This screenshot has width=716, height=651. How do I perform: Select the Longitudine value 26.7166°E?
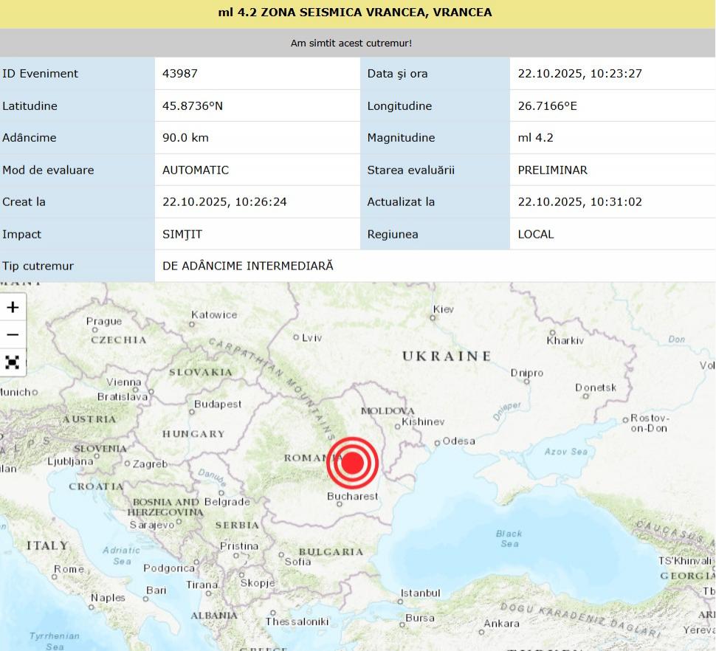[x=548, y=106]
